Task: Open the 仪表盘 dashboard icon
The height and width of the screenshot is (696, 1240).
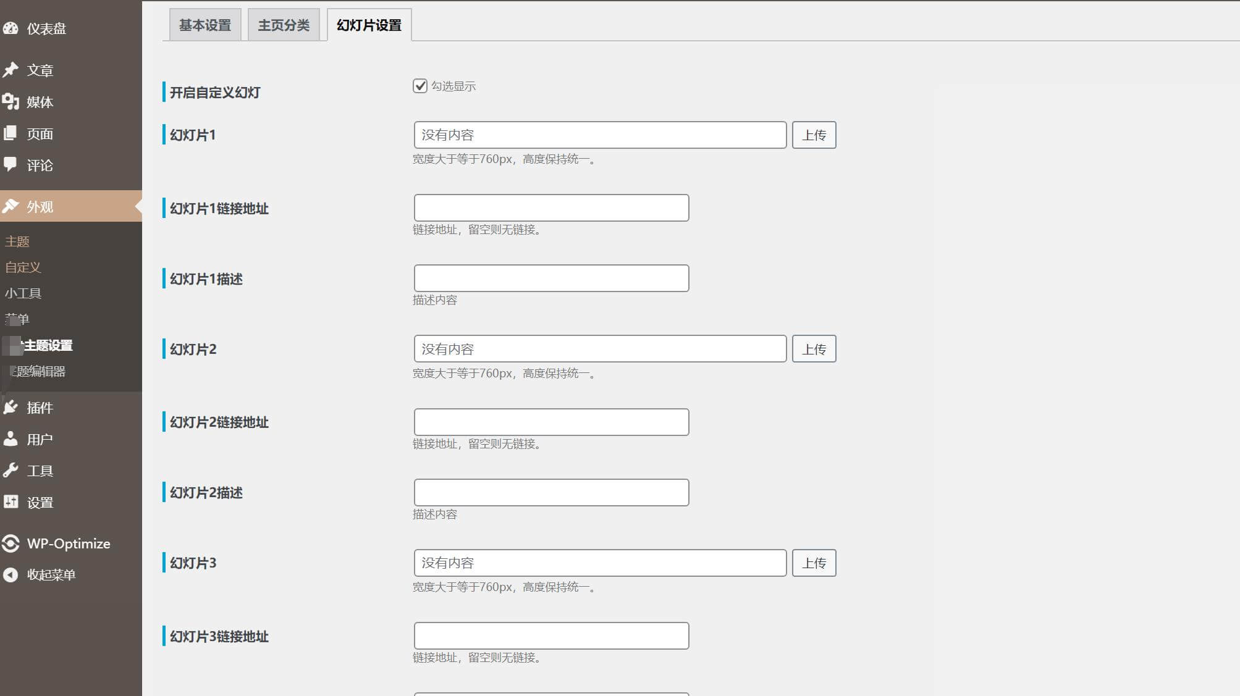Action: point(11,28)
